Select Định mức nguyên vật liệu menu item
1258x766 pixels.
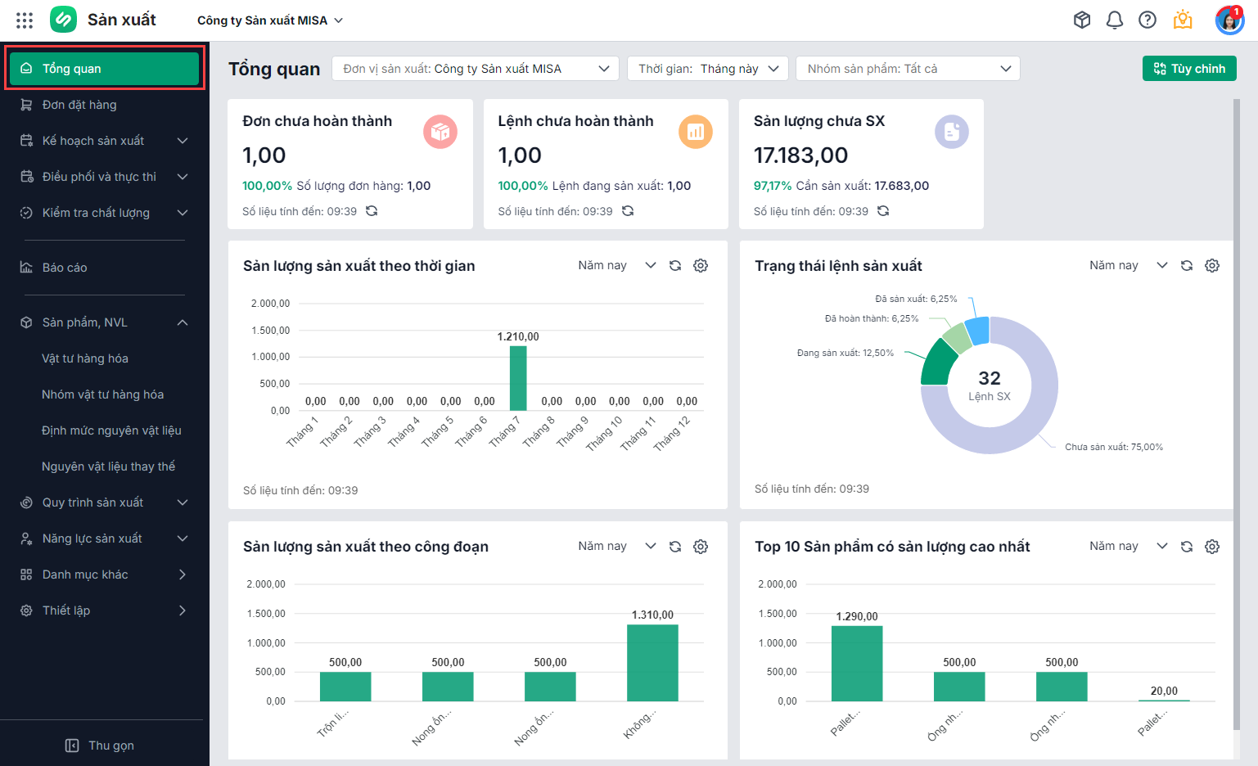[x=111, y=430]
